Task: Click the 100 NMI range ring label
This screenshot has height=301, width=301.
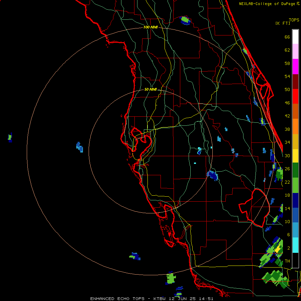Action: coord(150,27)
